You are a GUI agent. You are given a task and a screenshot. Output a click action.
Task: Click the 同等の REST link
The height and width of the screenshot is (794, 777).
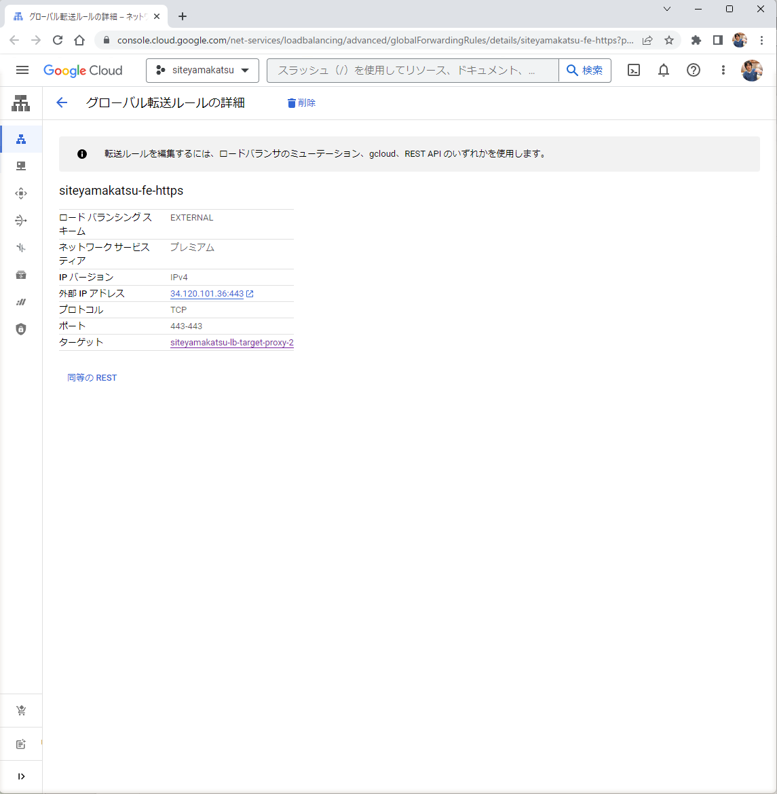[92, 378]
